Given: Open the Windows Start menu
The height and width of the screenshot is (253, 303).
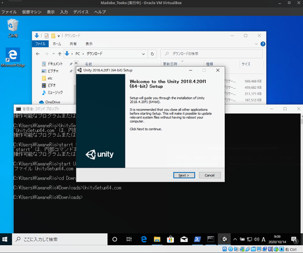Looking at the screenshot, I should (5, 239).
